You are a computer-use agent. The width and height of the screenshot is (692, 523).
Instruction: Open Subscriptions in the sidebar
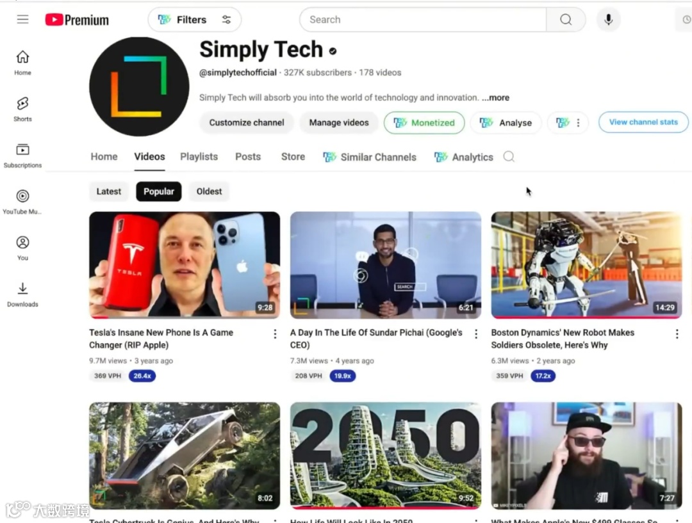click(x=22, y=156)
